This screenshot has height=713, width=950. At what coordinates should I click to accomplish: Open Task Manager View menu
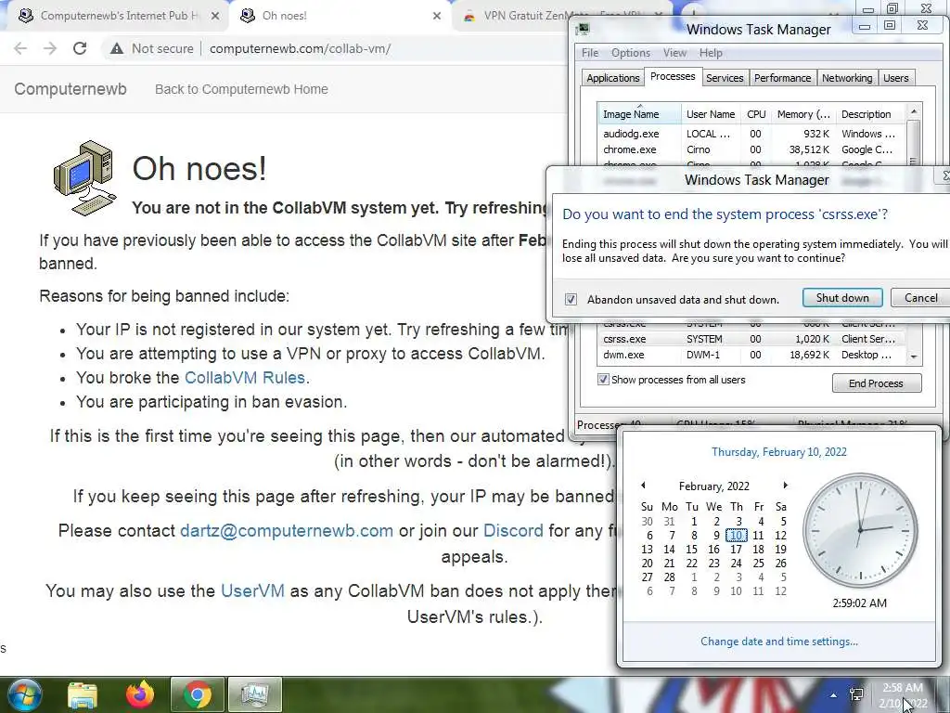click(674, 53)
